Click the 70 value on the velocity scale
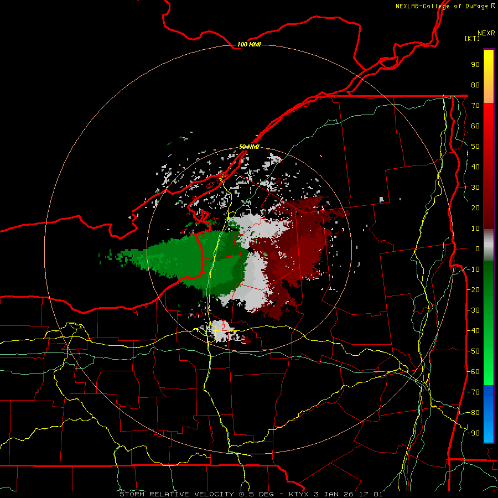This screenshot has width=498, height=498. coord(475,106)
